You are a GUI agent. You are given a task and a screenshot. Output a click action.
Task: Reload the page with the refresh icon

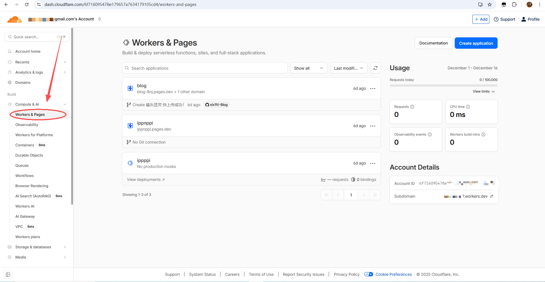pyautogui.click(x=27, y=5)
